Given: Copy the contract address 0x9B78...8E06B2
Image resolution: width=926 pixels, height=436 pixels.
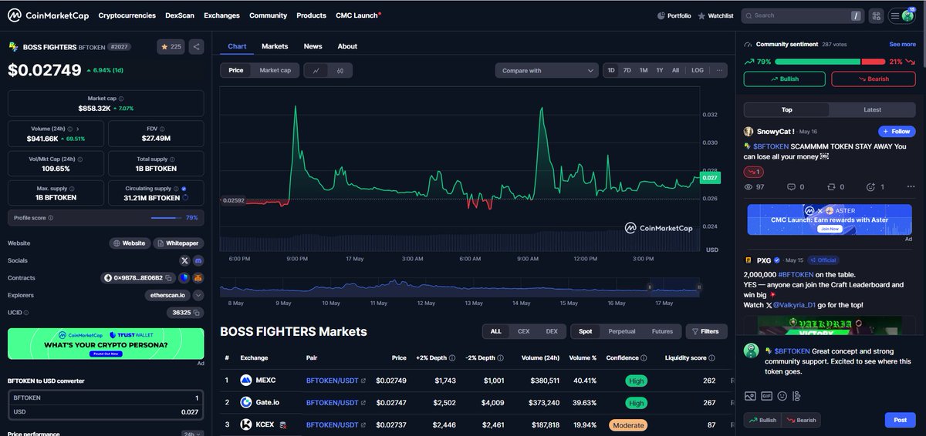Looking at the screenshot, I should coord(168,278).
